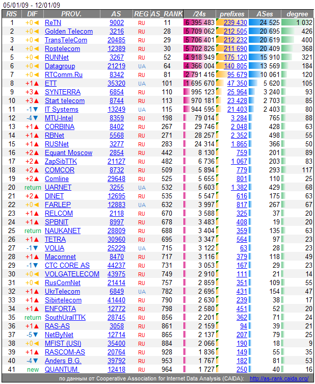Click the TETRA provider link

click(56, 240)
